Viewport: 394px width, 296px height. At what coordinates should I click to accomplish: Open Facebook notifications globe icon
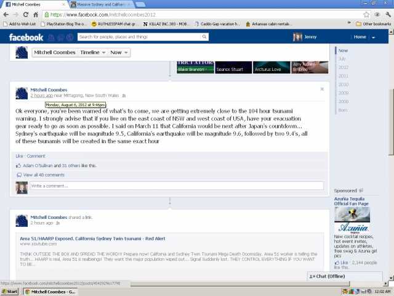[70, 37]
